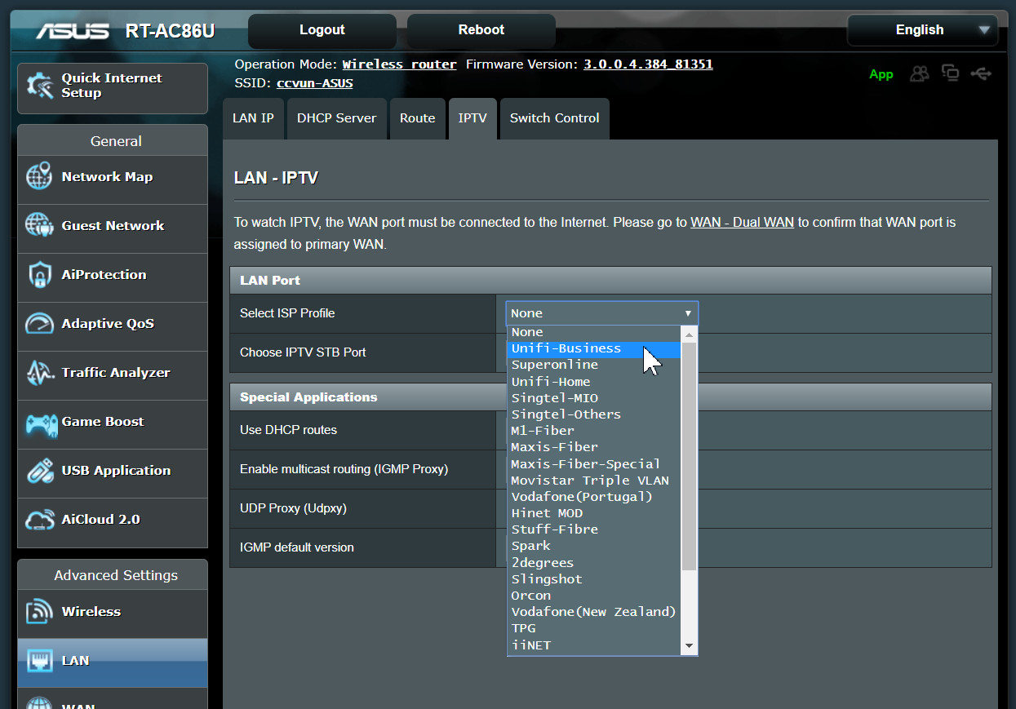Viewport: 1016px width, 709px height.
Task: Choose M1-Fiber ISP profile
Action: coord(594,431)
